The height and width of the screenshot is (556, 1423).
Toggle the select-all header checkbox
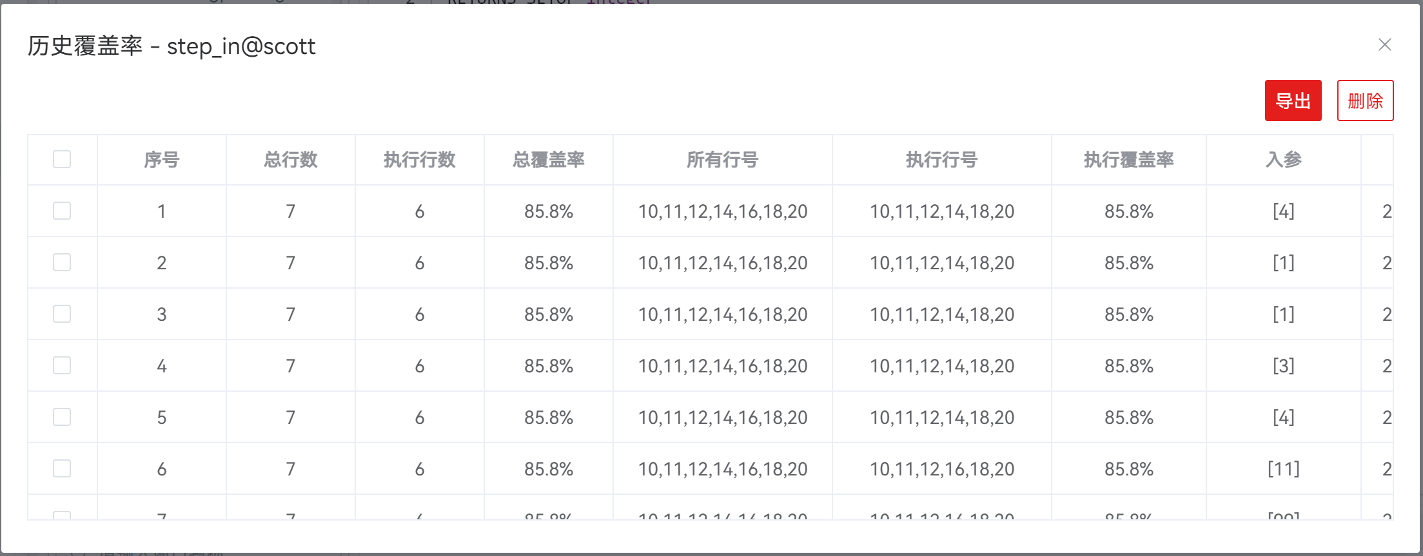coord(62,159)
